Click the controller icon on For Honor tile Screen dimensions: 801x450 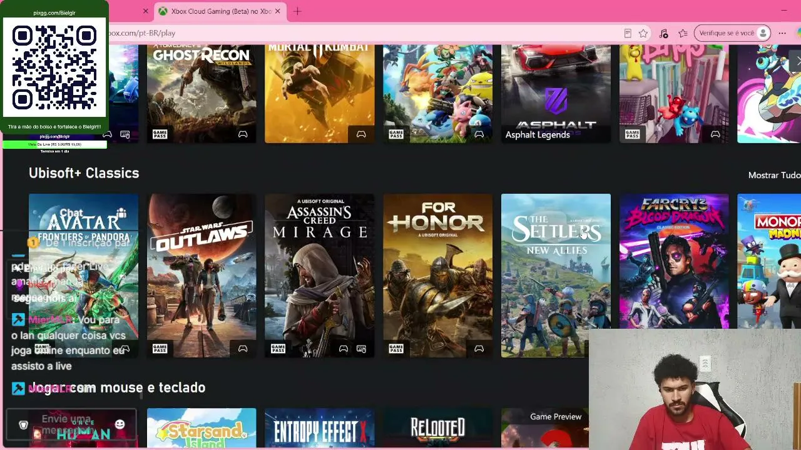click(479, 349)
